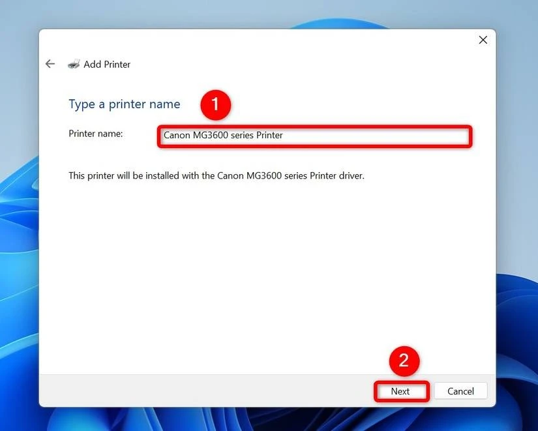Click the 'Printer name:' label
Image resolution: width=538 pixels, height=431 pixels.
coord(96,134)
